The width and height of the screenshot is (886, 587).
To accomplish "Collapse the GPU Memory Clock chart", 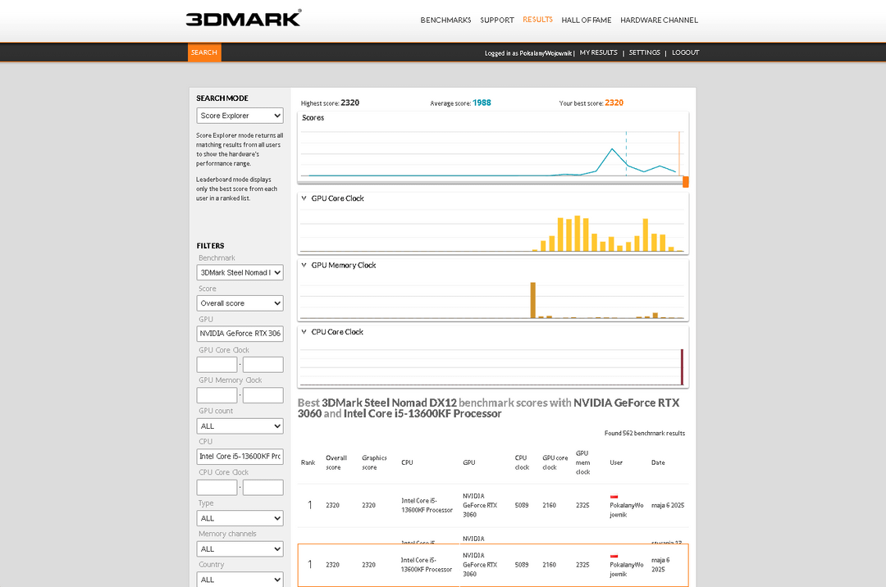I will click(304, 266).
